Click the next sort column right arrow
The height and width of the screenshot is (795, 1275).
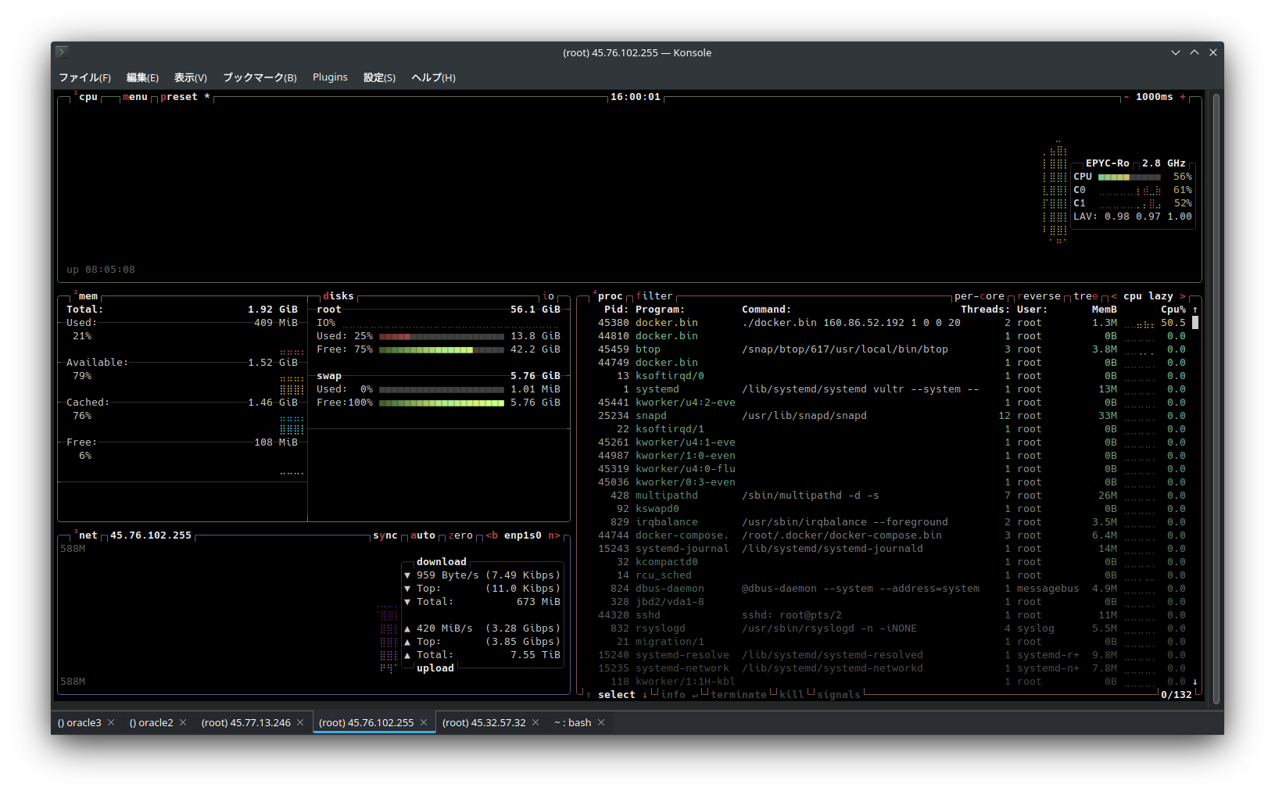(1183, 296)
